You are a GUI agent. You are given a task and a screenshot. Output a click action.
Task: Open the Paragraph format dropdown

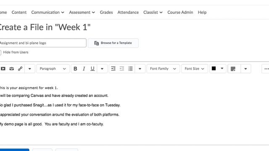[x=53, y=69]
